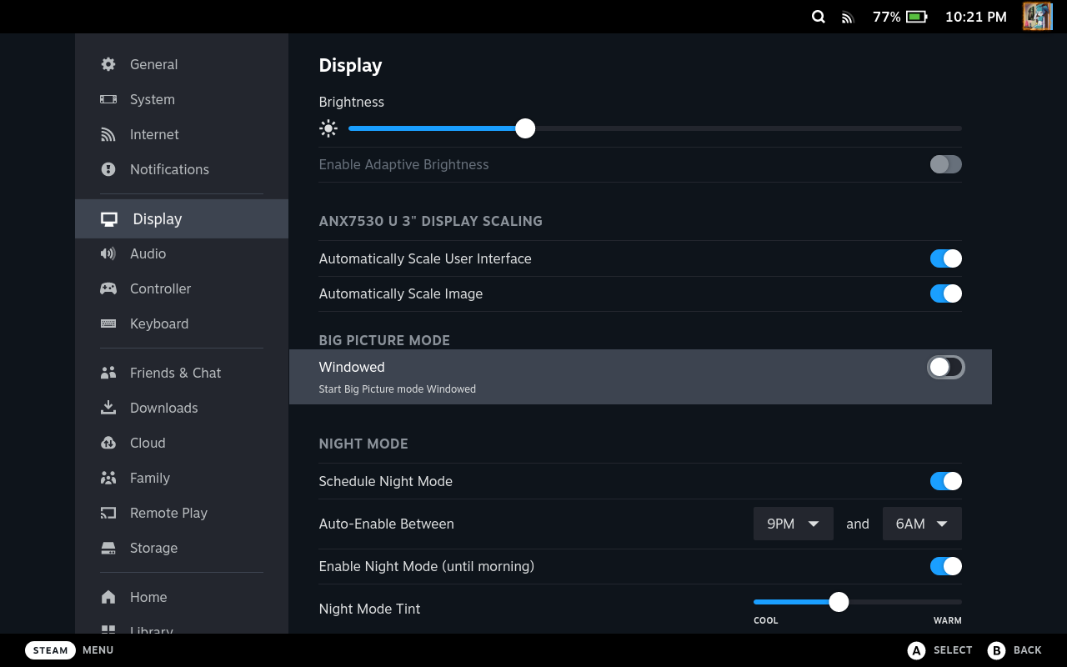Click the Night Mode Tint slider
Image resolution: width=1067 pixels, height=667 pixels.
(858, 602)
